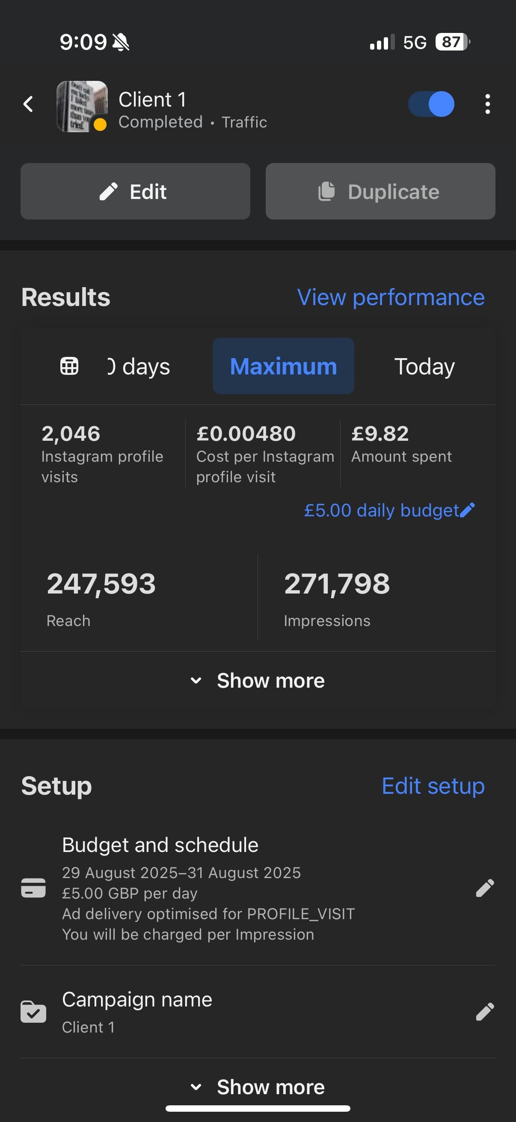Select the days range tab

pyautogui.click(x=139, y=366)
